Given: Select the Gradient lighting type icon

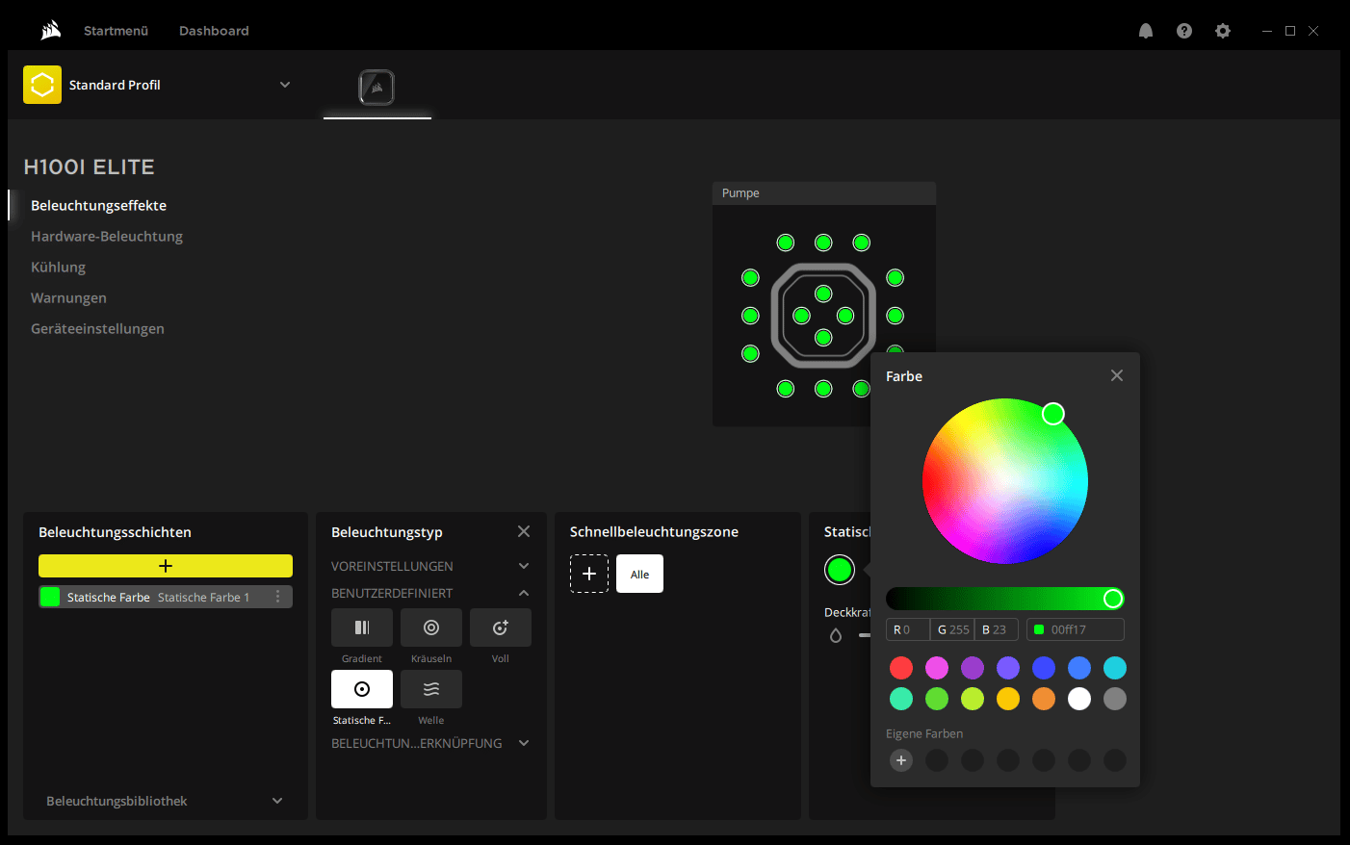Looking at the screenshot, I should click(x=361, y=627).
